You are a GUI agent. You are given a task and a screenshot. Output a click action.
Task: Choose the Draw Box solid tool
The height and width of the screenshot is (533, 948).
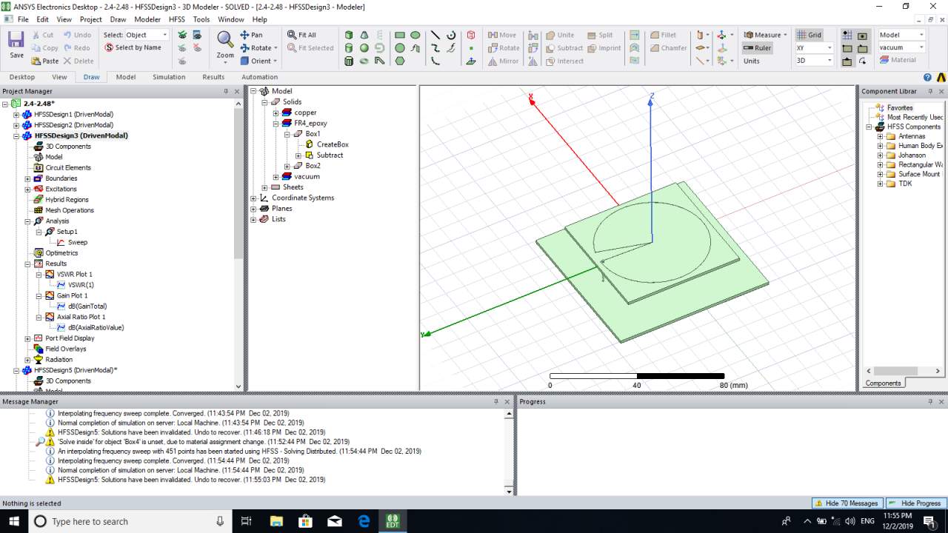[x=349, y=35]
